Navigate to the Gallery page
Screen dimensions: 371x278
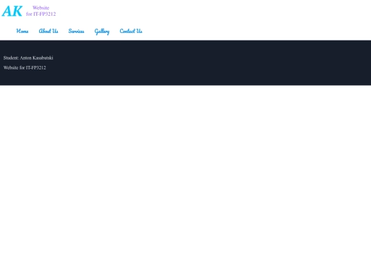point(102,31)
